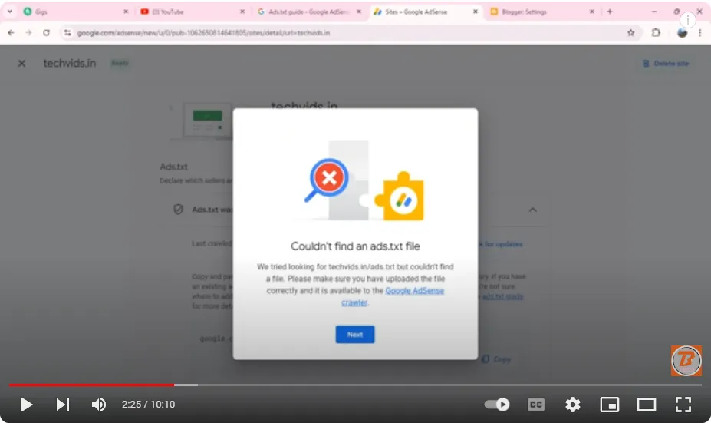Play the video
This screenshot has width=711, height=423.
(x=27, y=405)
